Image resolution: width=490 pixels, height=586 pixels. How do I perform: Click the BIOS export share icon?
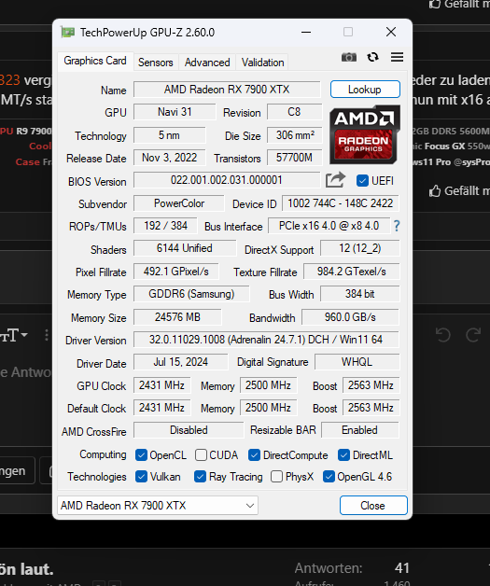(335, 180)
